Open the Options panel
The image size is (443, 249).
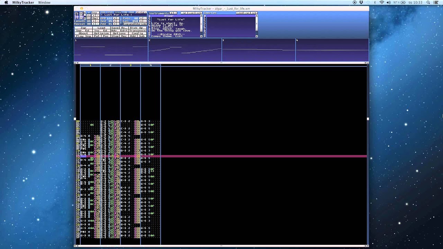coord(119,33)
